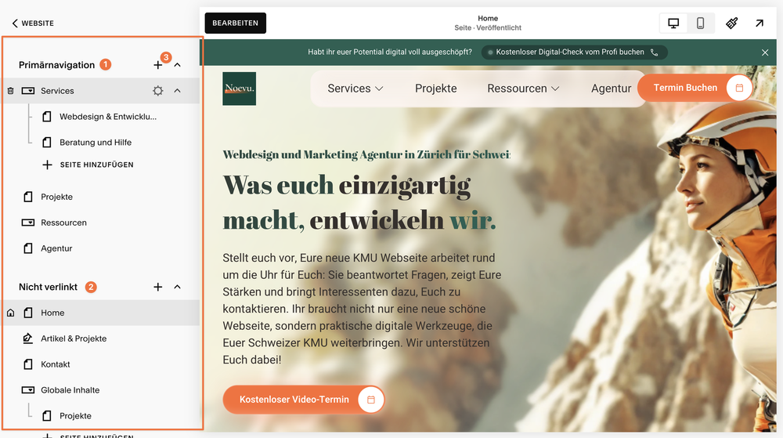Click the Primärnavigation heading

tap(56, 65)
